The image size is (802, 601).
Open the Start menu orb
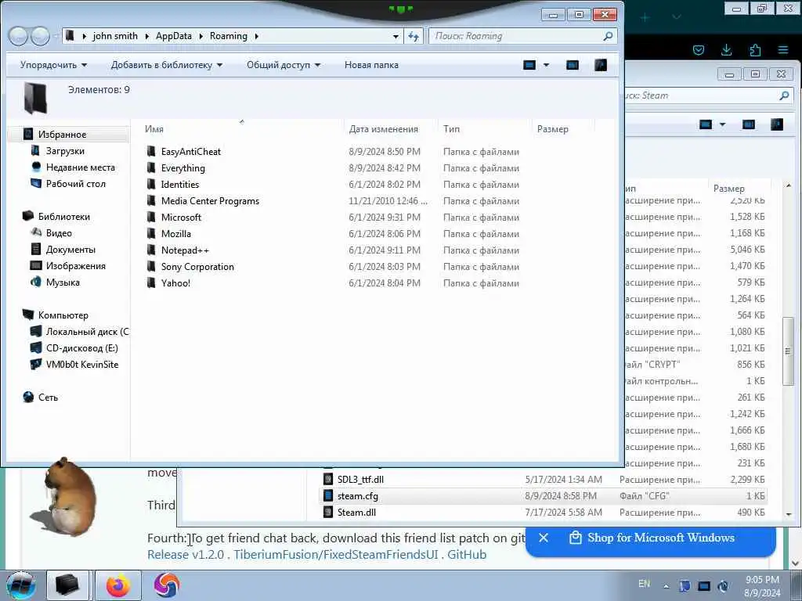coord(20,585)
